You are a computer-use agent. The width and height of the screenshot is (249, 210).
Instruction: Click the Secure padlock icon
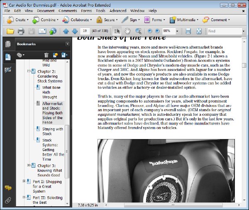pyautogui.click(x=99, y=20)
